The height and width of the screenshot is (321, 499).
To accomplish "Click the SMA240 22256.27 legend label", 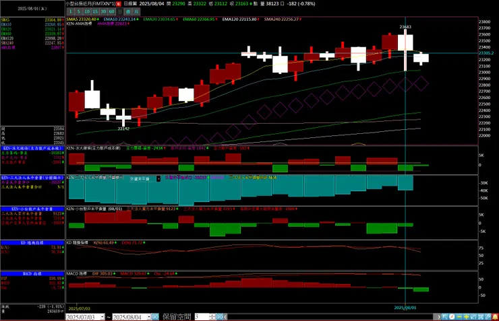I will [281, 20].
